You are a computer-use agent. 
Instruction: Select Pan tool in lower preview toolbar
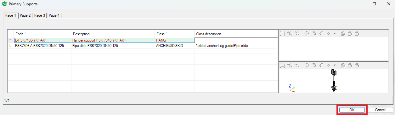[x=307, y=65]
